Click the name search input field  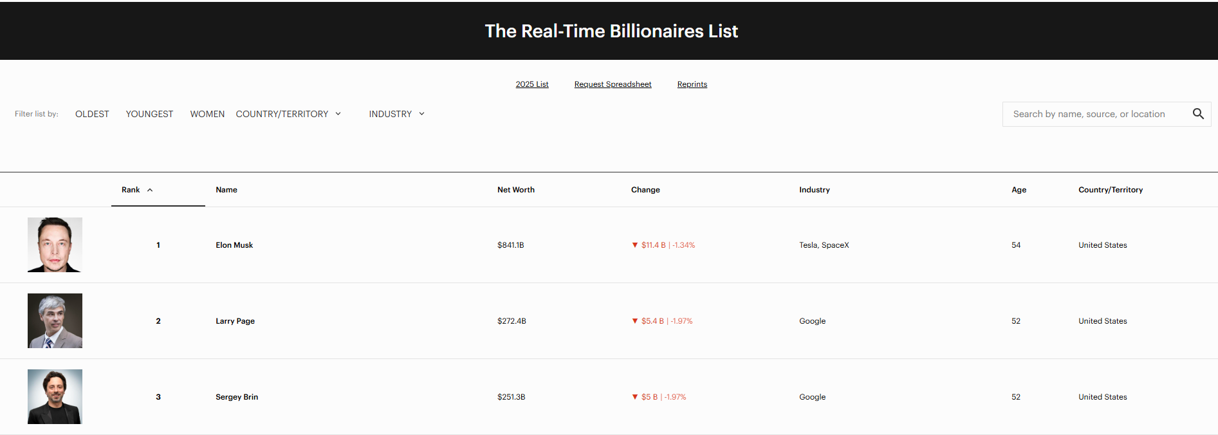pos(1094,114)
